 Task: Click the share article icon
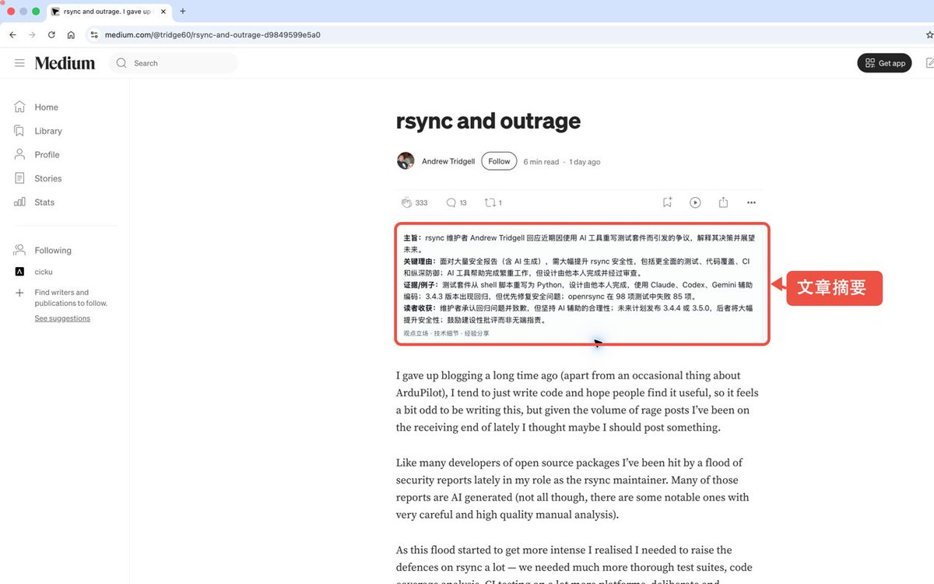point(723,202)
